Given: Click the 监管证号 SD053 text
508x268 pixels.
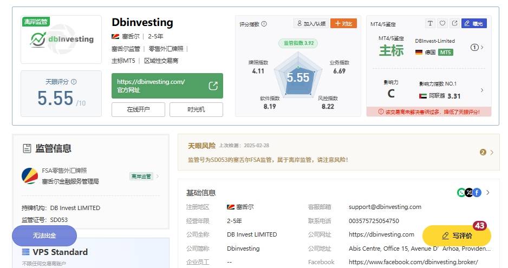Looking at the screenshot, I should tap(45, 220).
